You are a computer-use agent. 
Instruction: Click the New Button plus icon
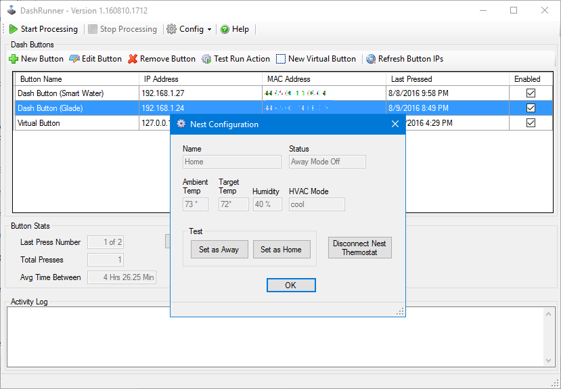click(14, 59)
